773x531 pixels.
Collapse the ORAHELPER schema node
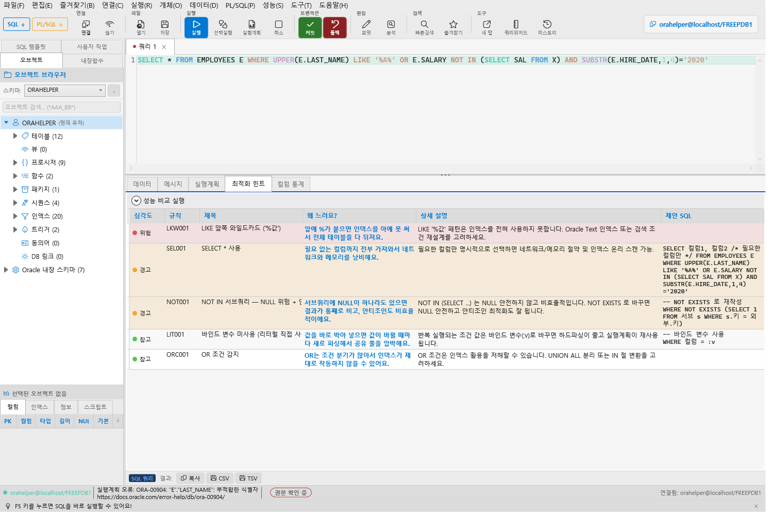(6, 123)
